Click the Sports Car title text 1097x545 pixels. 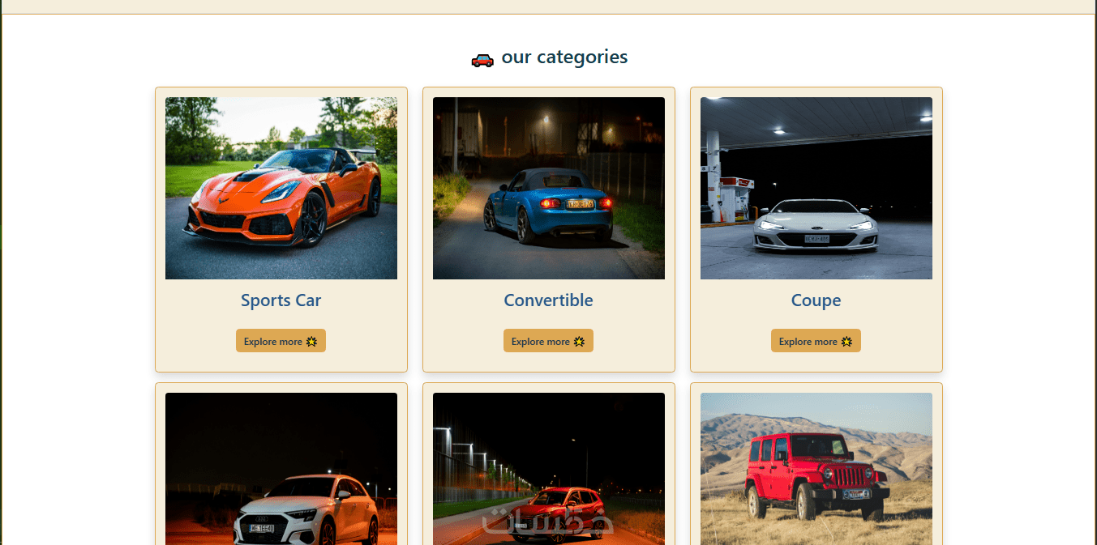click(x=281, y=300)
